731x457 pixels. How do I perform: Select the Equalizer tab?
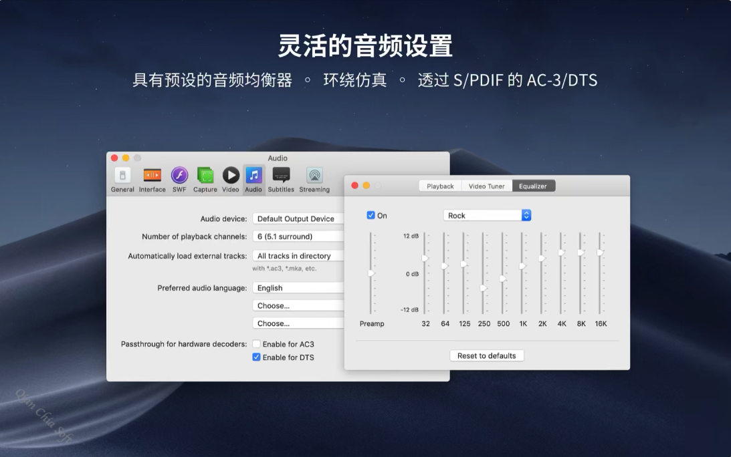point(533,186)
